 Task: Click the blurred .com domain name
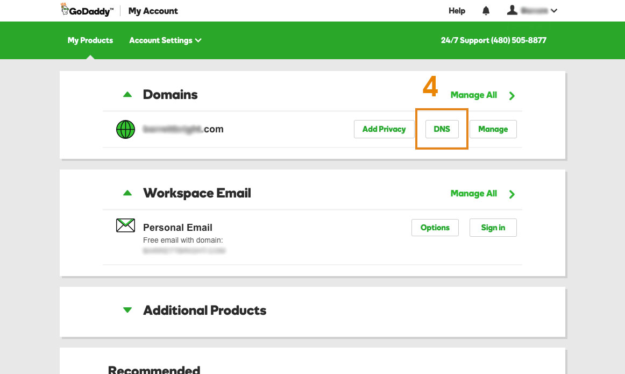tap(183, 129)
